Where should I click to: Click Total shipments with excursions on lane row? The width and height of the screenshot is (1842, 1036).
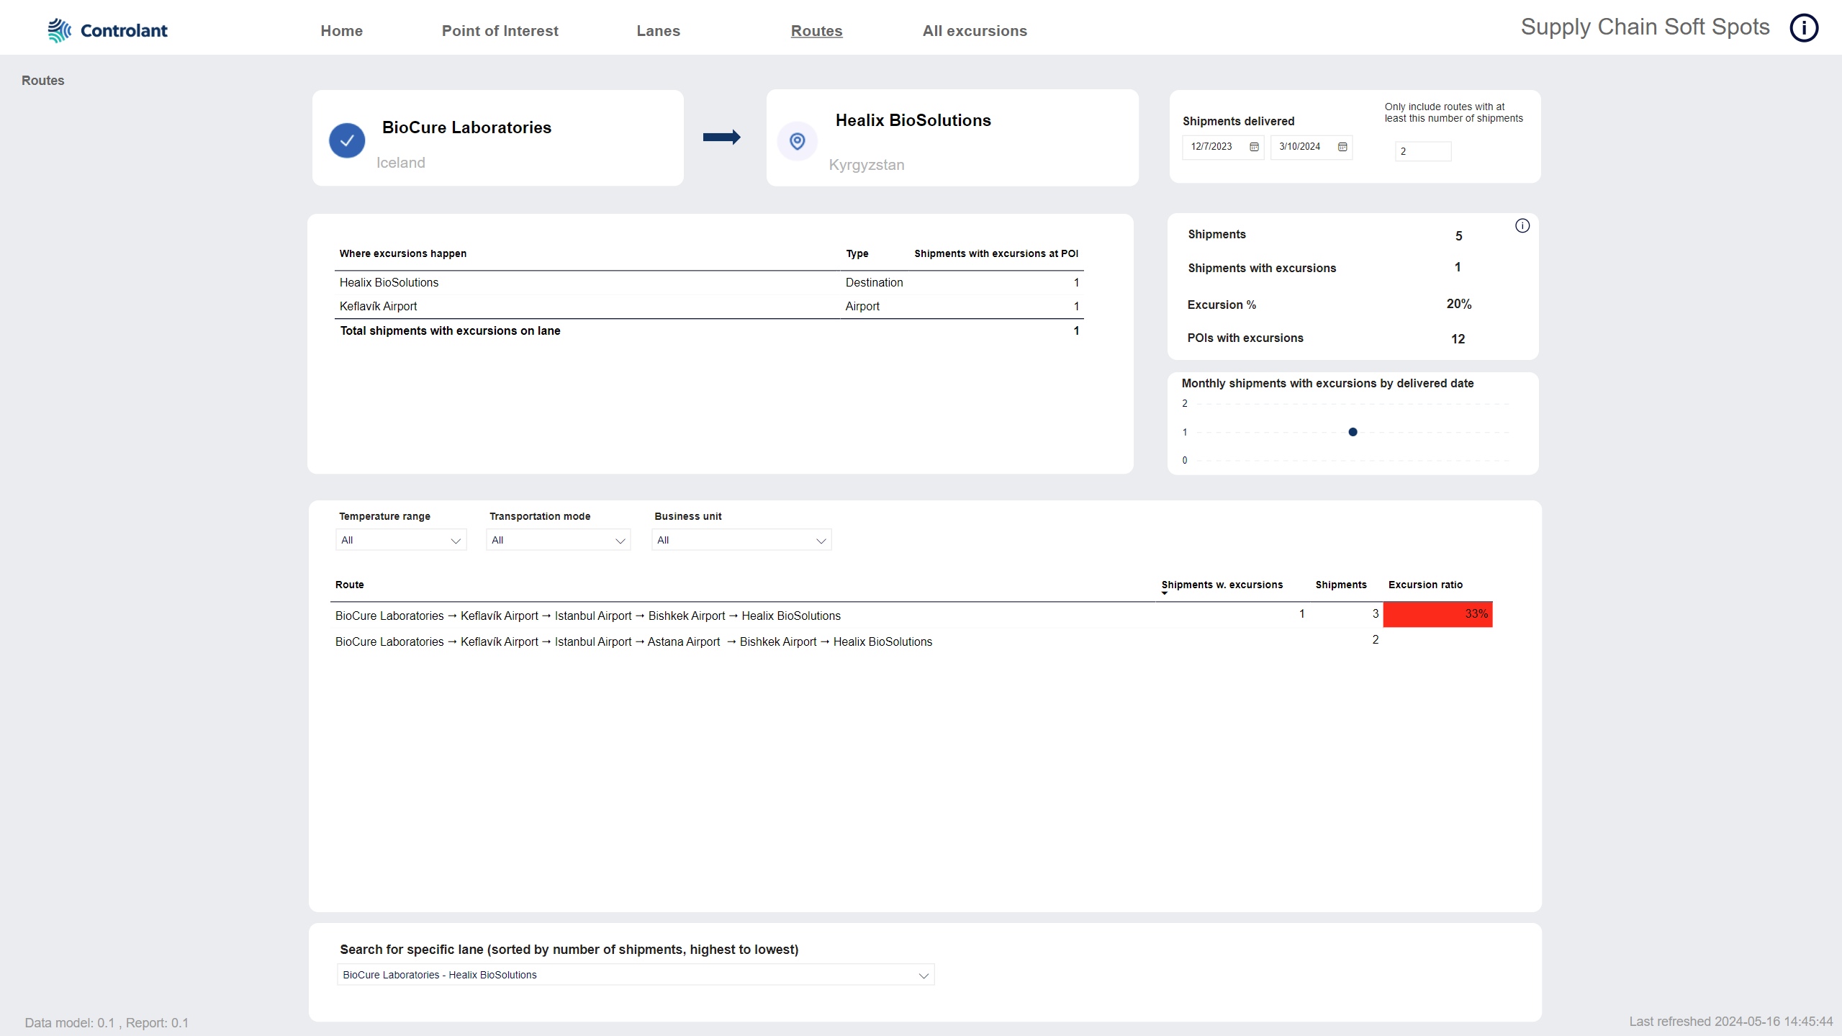point(709,331)
